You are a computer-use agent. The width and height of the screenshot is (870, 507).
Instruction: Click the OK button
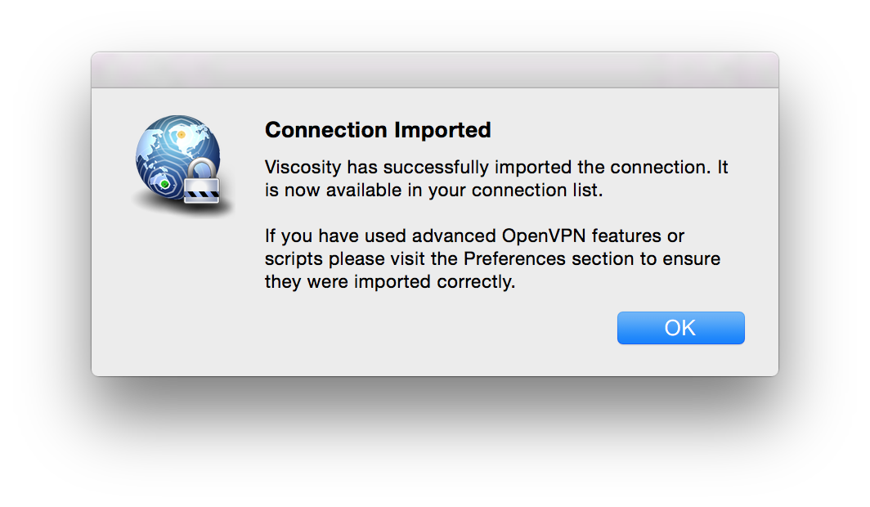pyautogui.click(x=681, y=328)
